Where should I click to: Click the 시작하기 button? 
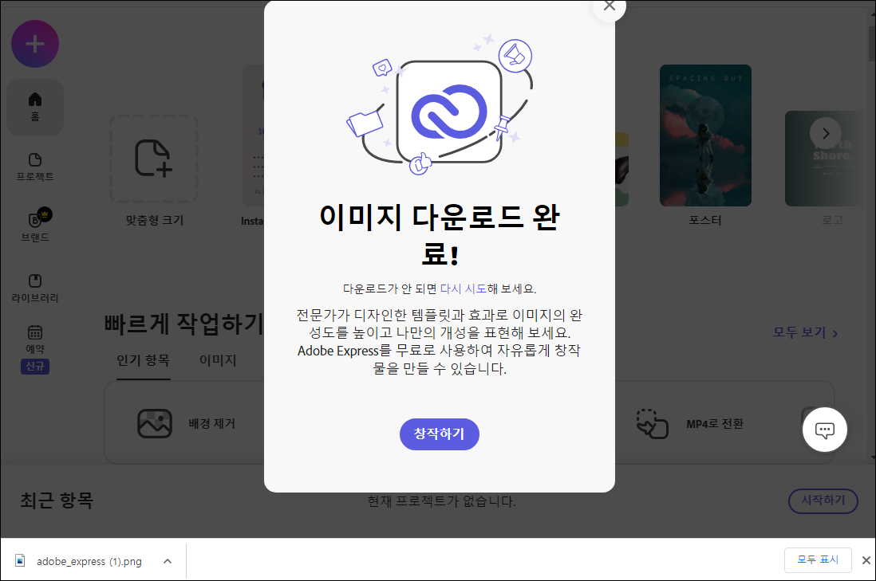click(x=823, y=501)
